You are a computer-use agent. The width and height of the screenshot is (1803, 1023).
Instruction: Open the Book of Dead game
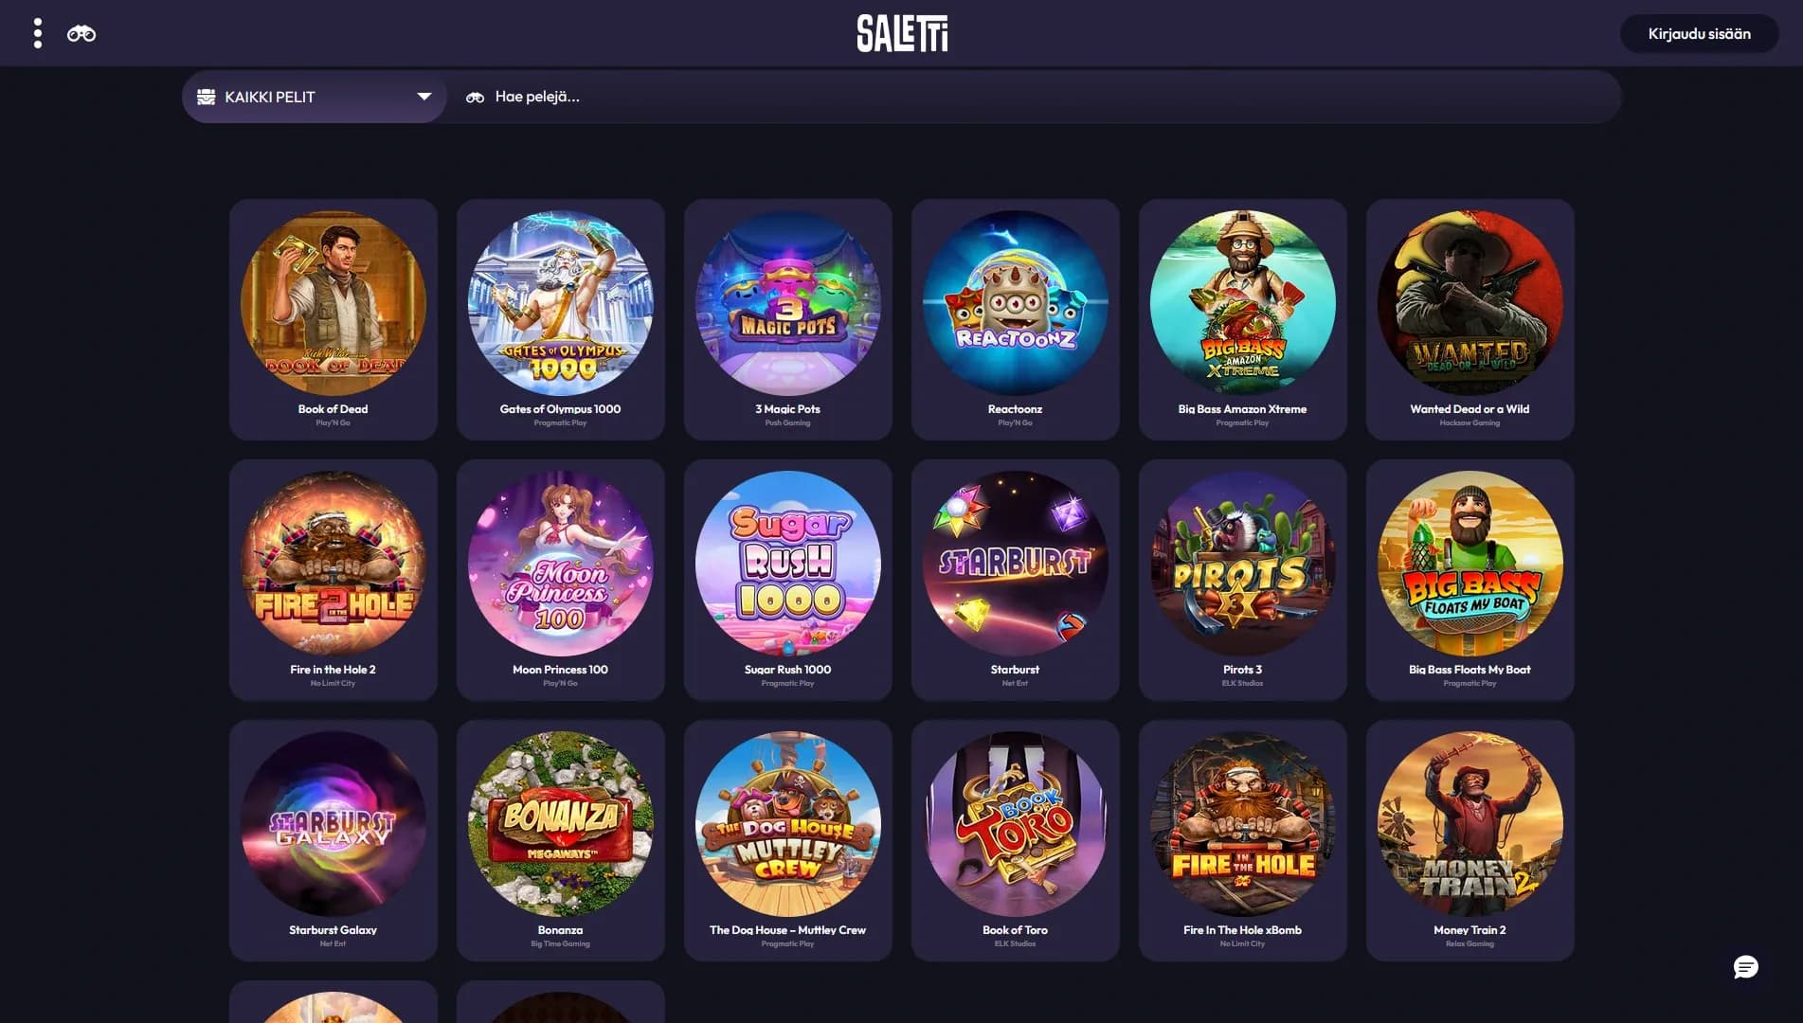[x=334, y=319]
